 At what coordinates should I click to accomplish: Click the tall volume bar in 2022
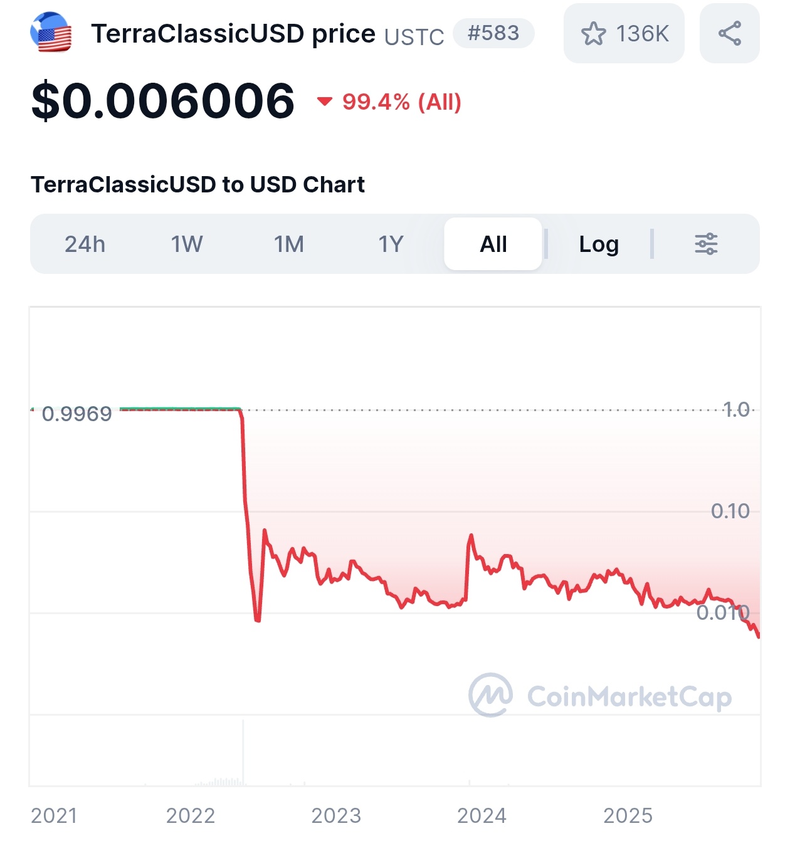243,752
